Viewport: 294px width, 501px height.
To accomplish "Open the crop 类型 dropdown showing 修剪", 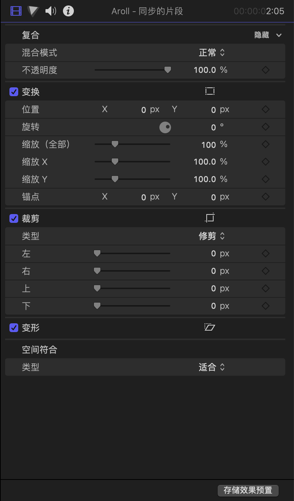I will tap(211, 236).
